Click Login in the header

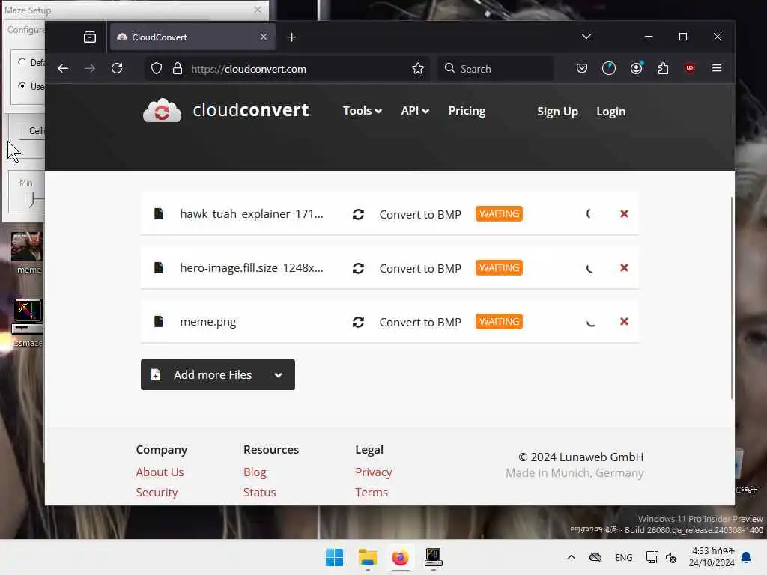pos(610,112)
